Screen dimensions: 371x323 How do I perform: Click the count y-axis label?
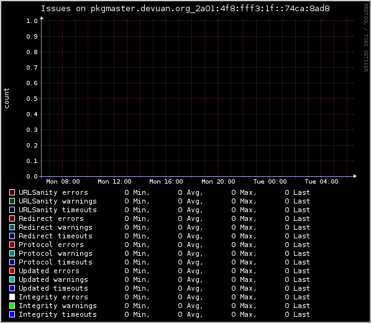point(6,98)
